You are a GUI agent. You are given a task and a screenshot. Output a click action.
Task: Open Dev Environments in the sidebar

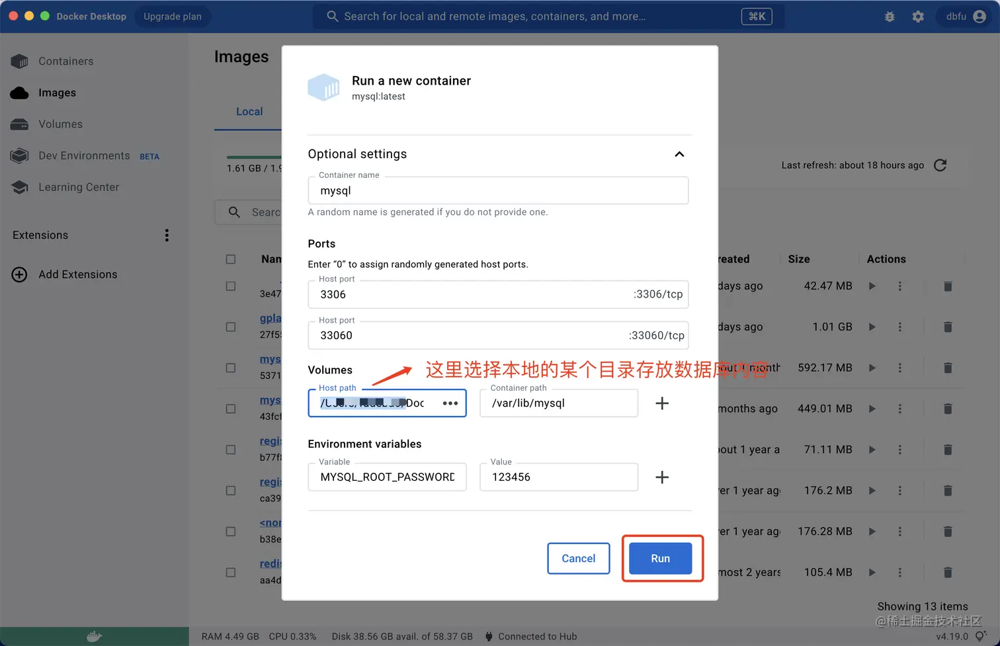point(84,156)
